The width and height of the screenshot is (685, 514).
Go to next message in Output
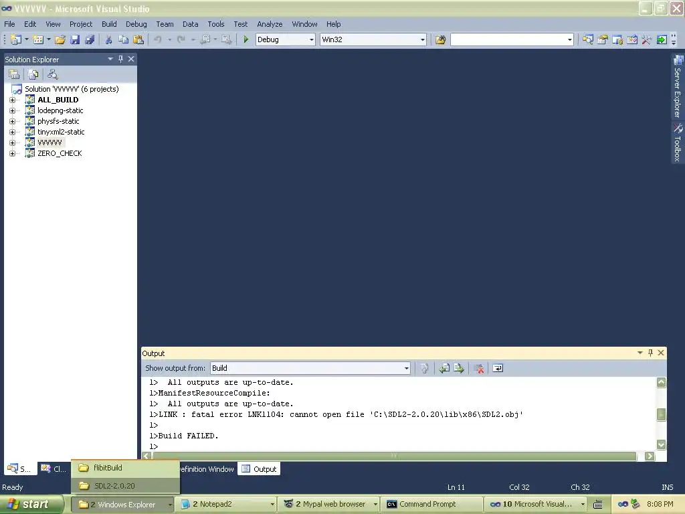pos(459,369)
